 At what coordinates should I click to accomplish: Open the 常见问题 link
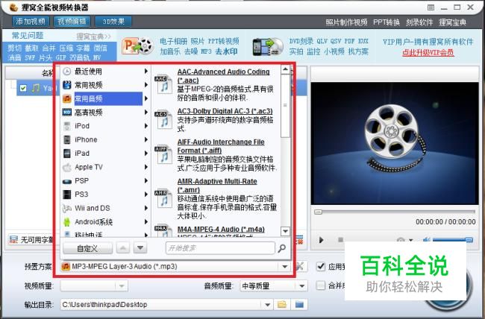(x=28, y=36)
